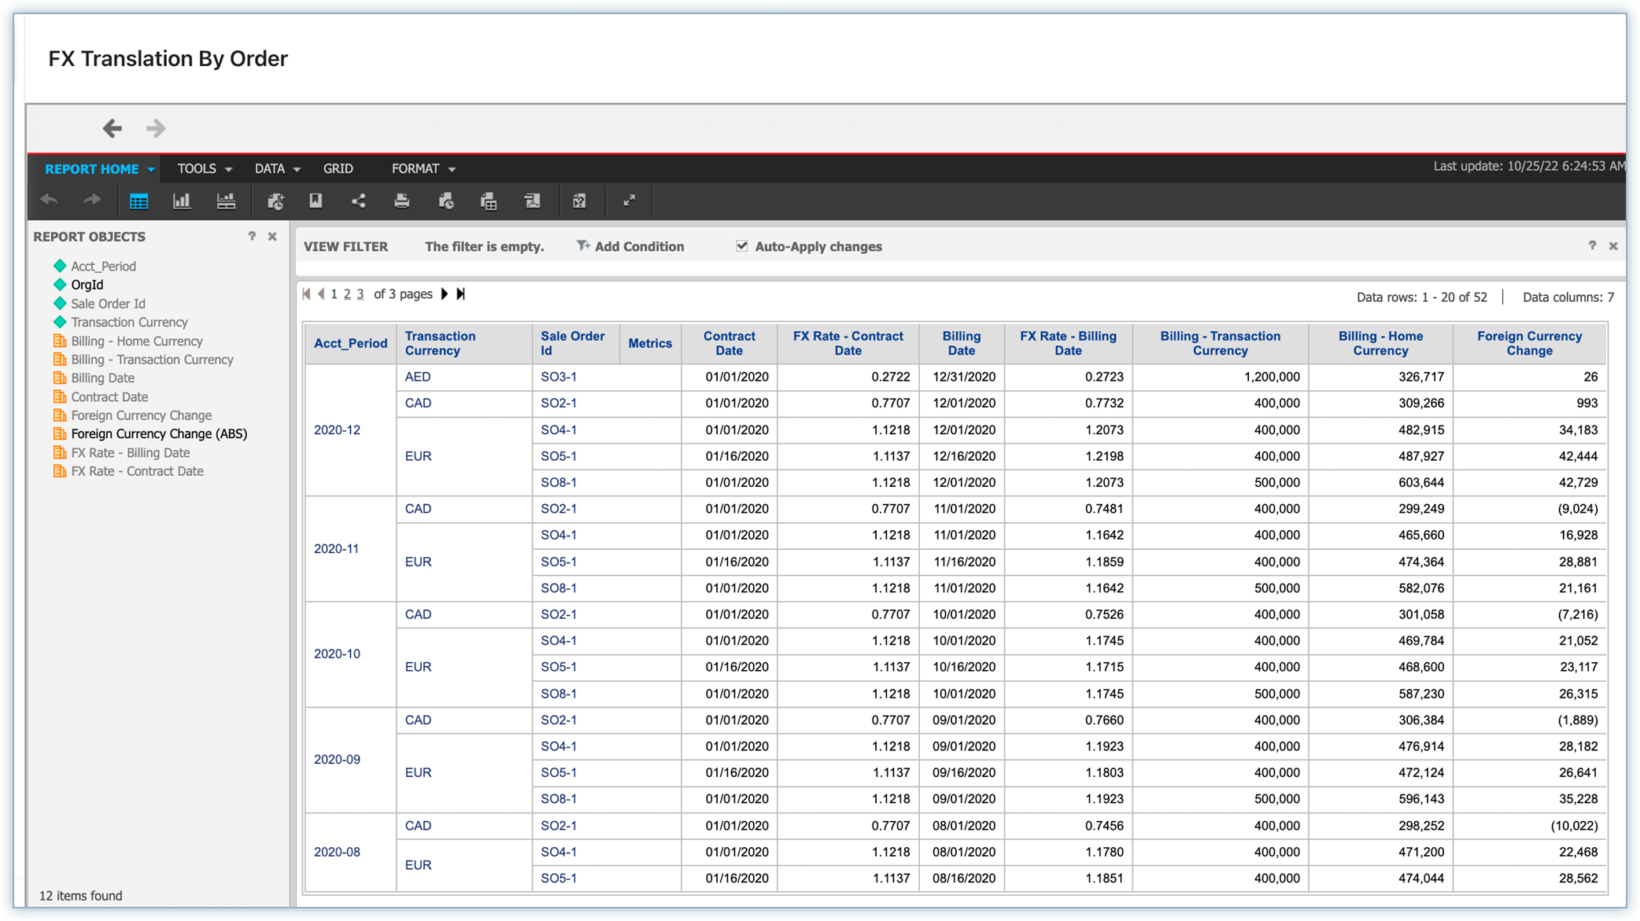This screenshot has height=921, width=1640.
Task: Go to page 2 link
Action: click(x=347, y=294)
